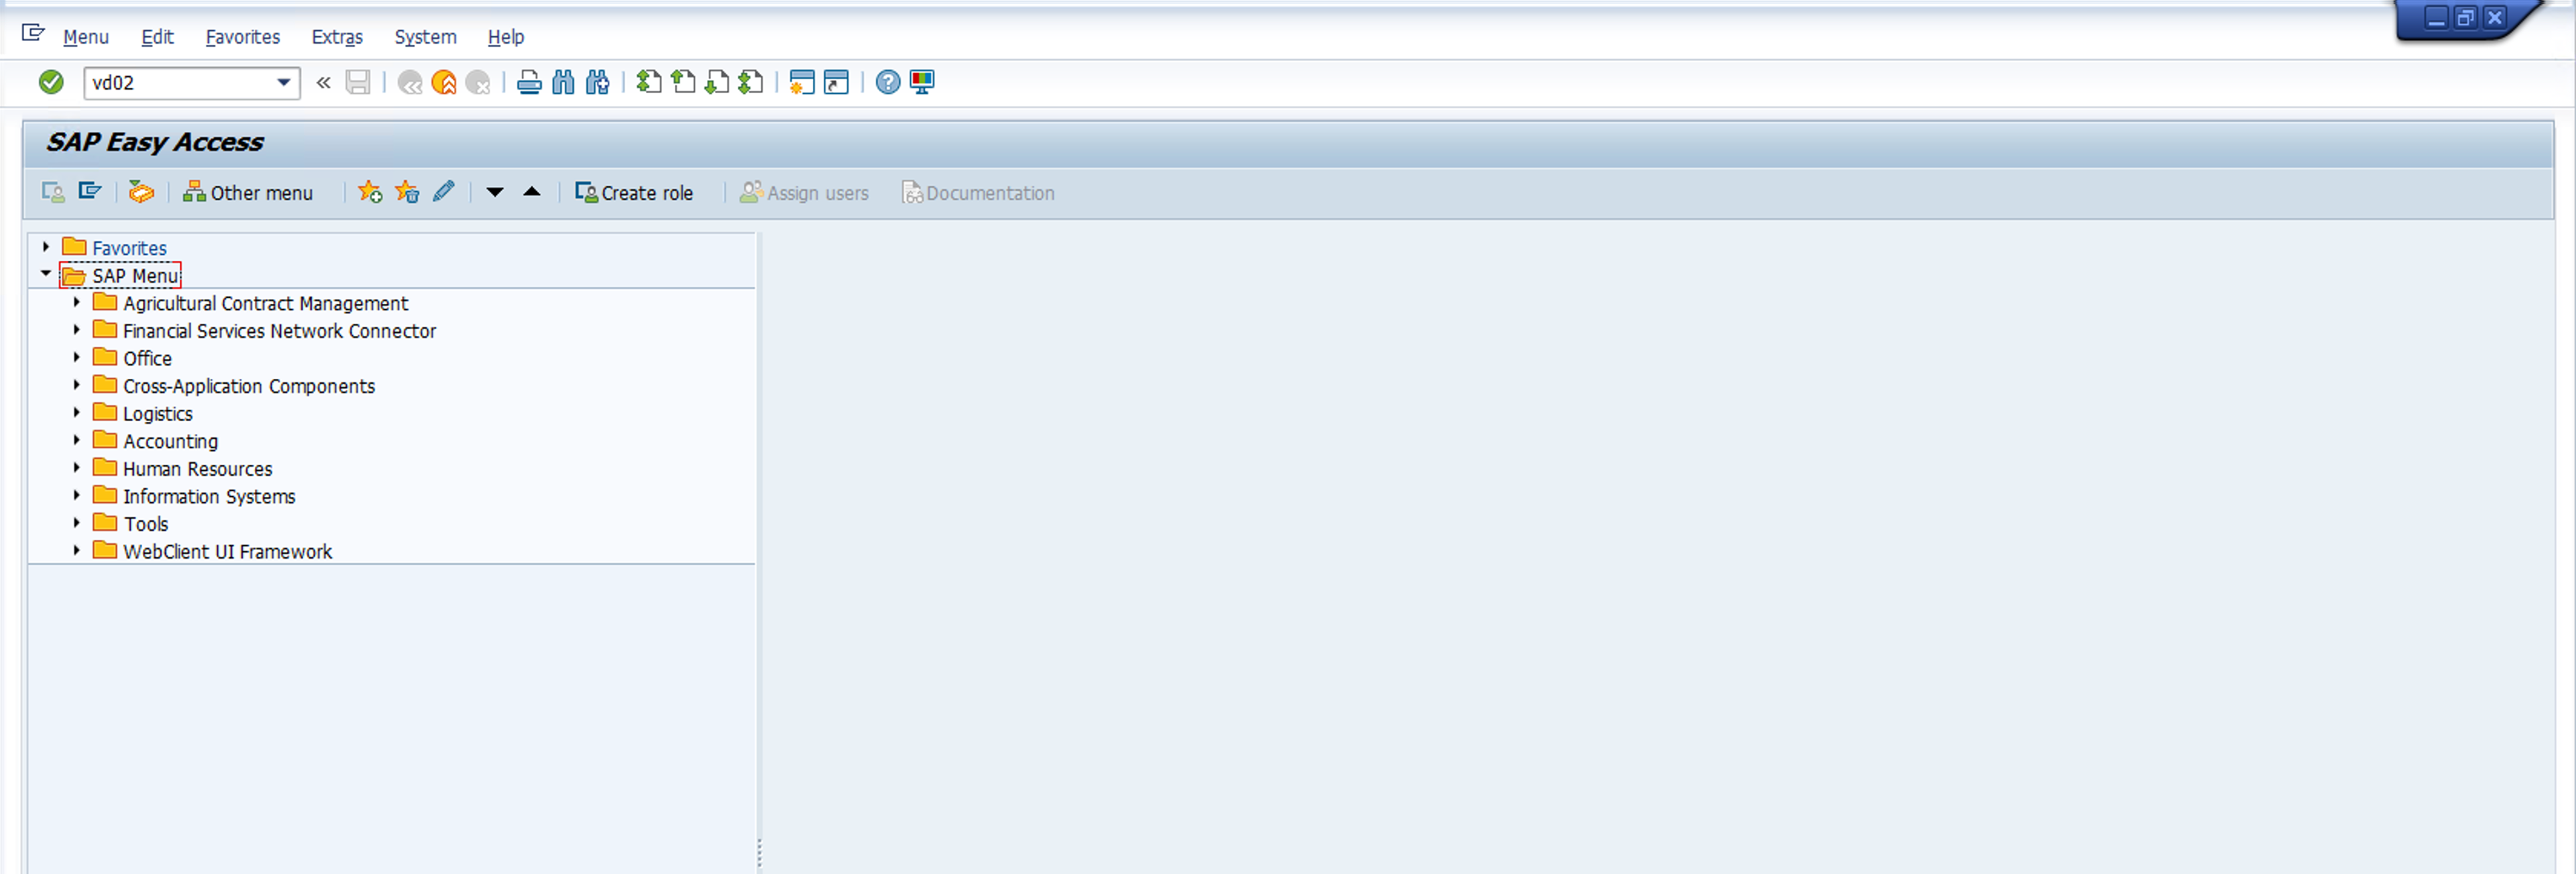Open the Extras menu
Viewport: 2576px width, 874px height.
point(337,37)
